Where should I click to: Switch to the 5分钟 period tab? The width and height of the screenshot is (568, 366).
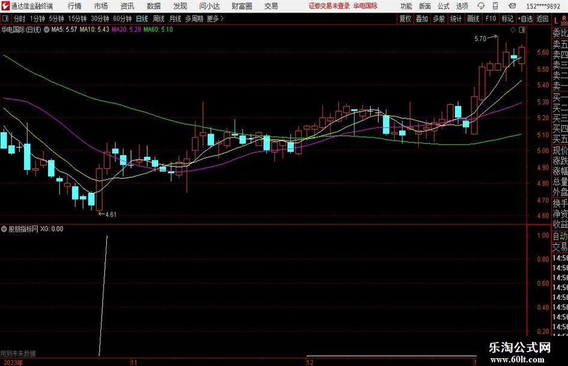[56, 19]
